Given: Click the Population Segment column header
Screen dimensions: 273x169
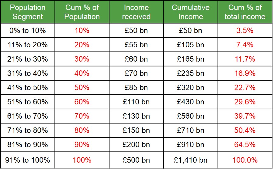Looking at the screenshot, I should (28, 12).
